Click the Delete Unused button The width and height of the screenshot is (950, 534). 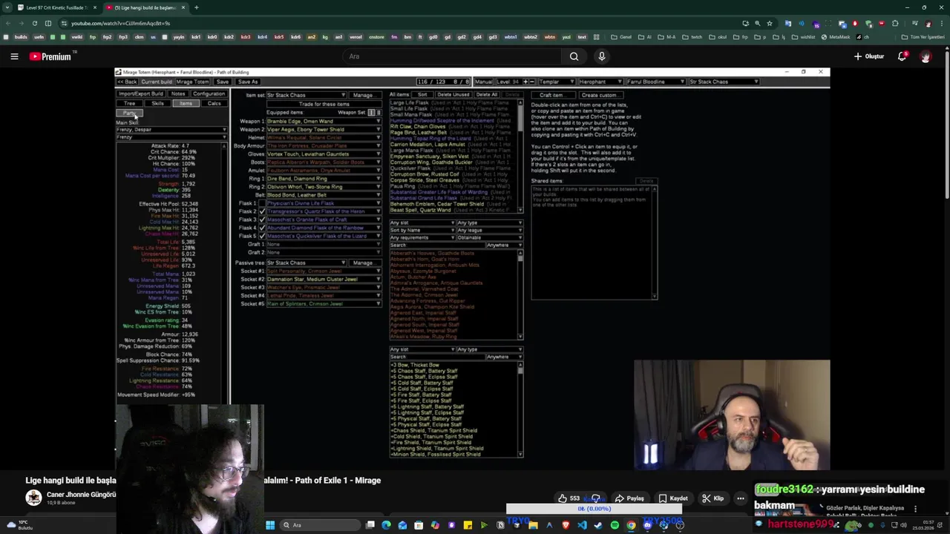pyautogui.click(x=453, y=95)
